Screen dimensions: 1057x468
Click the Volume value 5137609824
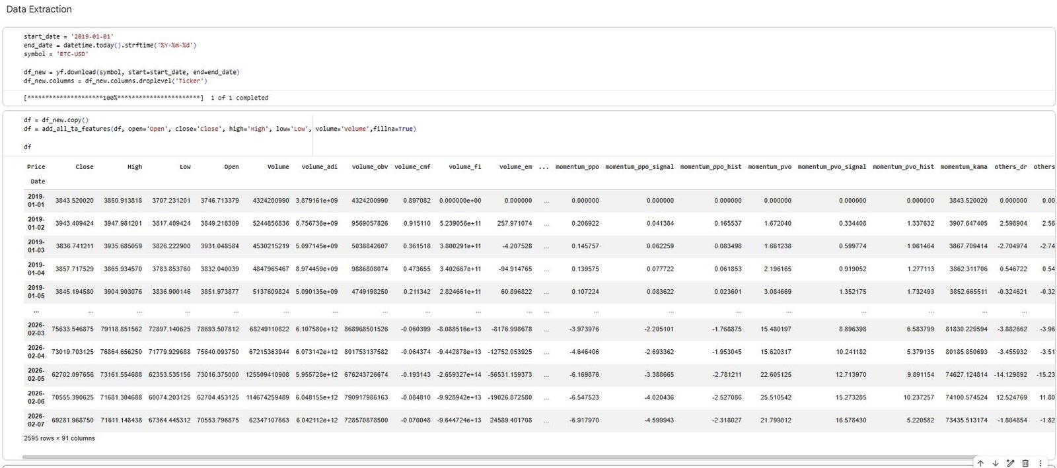click(271, 292)
